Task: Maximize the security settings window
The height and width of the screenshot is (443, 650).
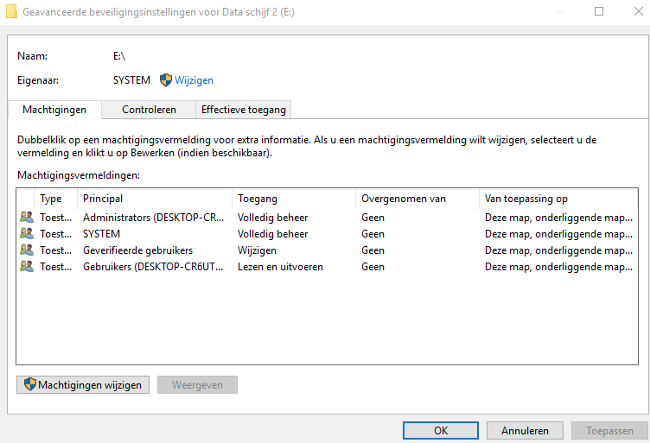Action: click(x=599, y=12)
